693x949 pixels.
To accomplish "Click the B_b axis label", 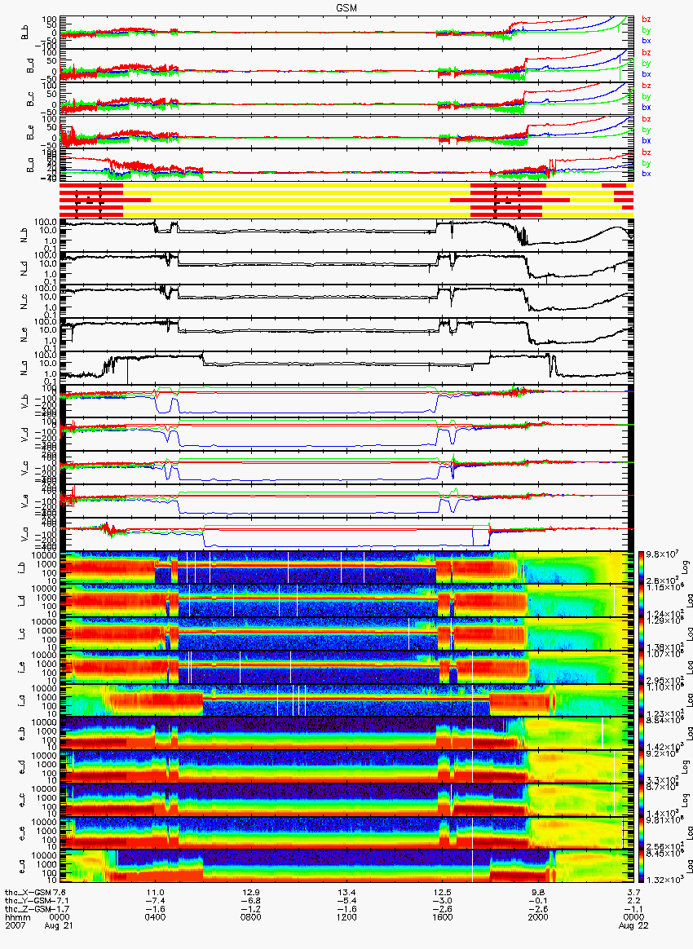I will (24, 32).
